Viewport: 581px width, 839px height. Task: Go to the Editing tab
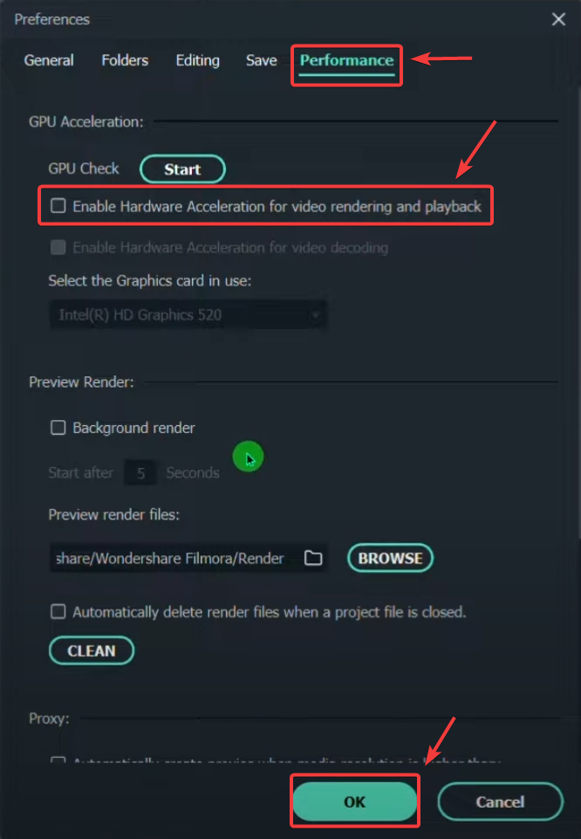coord(198,60)
